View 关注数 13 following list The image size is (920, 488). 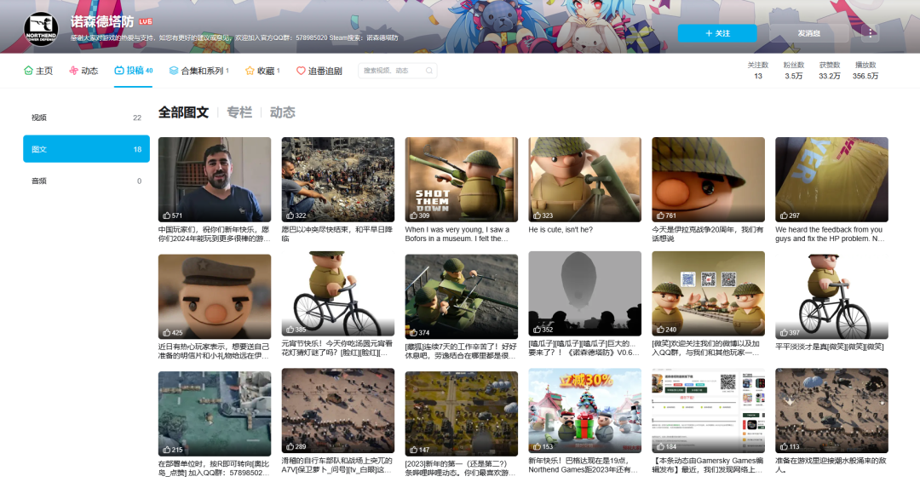point(758,71)
